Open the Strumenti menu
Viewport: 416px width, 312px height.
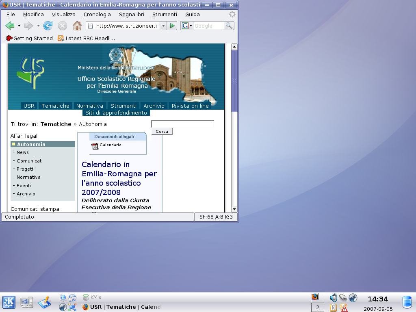point(165,14)
